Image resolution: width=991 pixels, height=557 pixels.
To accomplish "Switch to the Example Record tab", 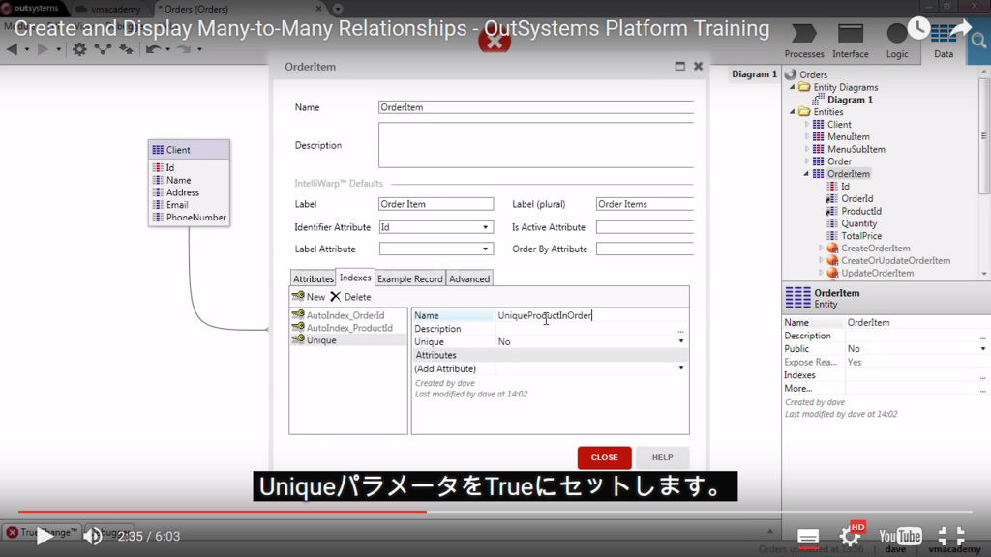I will click(410, 278).
